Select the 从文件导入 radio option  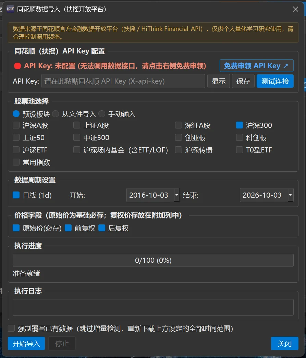pyautogui.click(x=56, y=114)
